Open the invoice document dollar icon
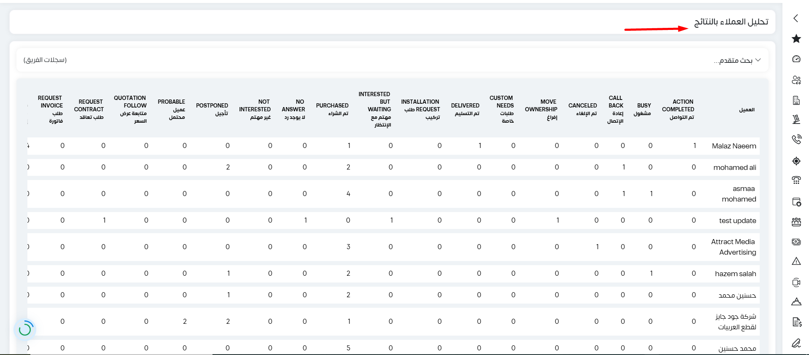Viewport: 809px width, 355px height. pyautogui.click(x=796, y=323)
